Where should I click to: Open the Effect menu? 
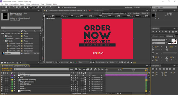pos(28,4)
